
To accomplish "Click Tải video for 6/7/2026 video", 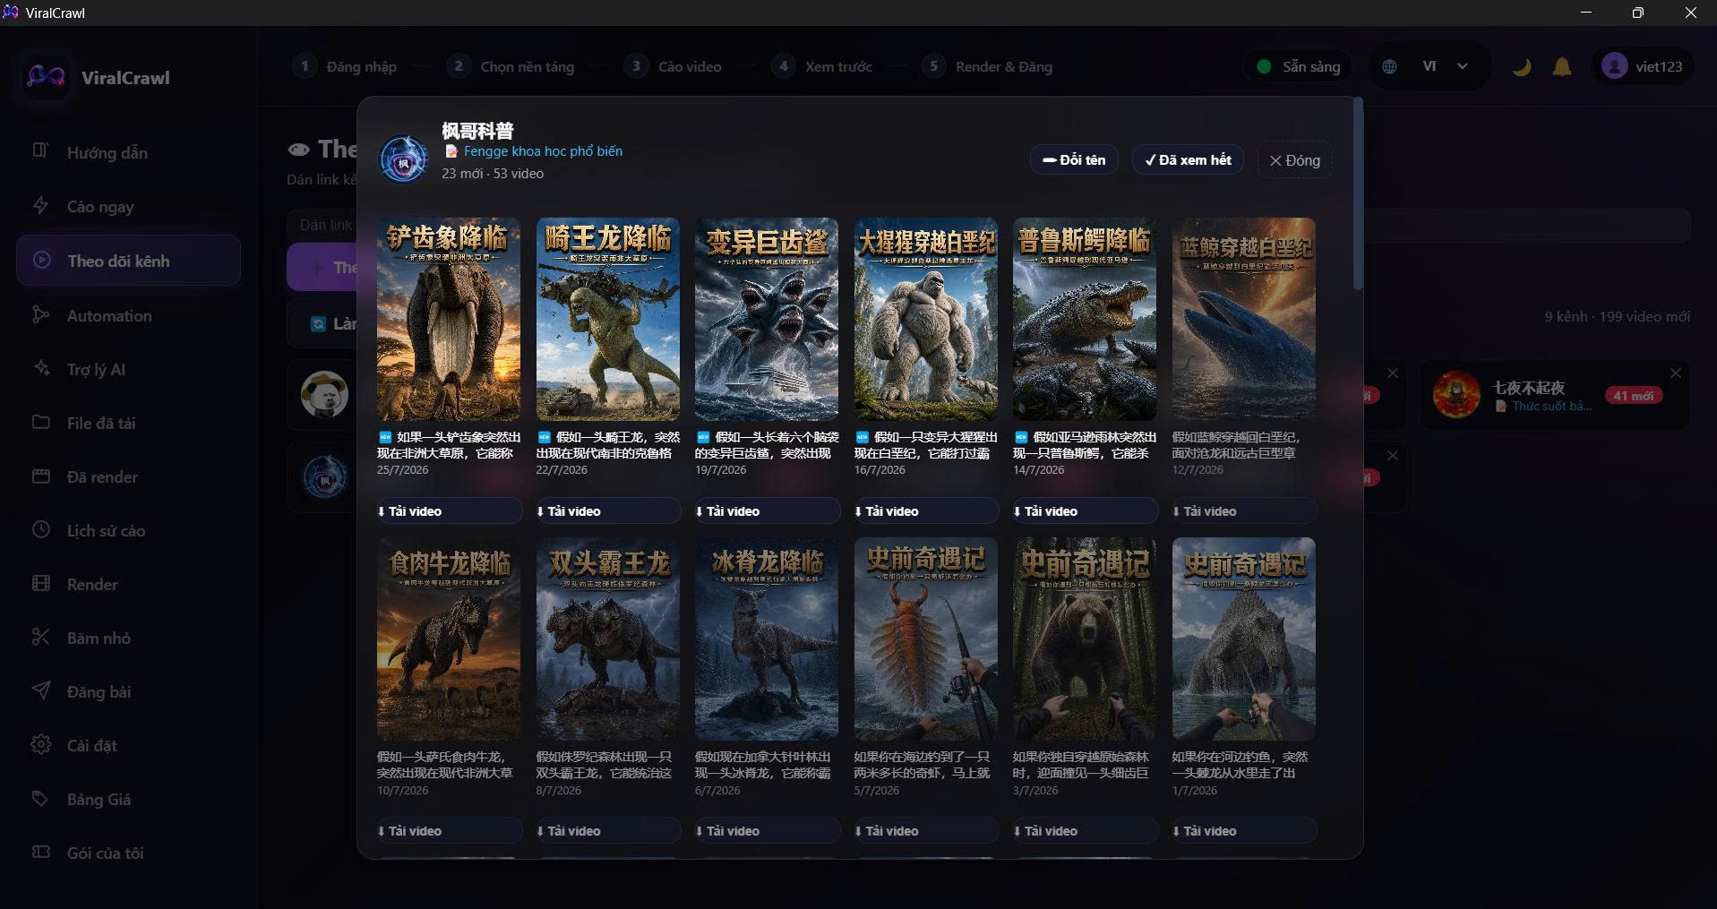I will 767,830.
